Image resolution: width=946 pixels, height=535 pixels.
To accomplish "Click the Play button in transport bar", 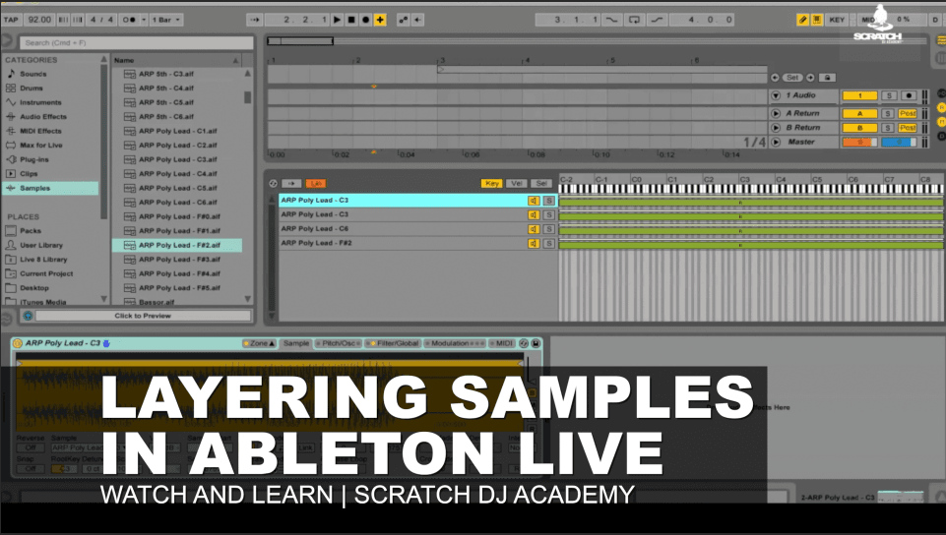I will (x=337, y=20).
